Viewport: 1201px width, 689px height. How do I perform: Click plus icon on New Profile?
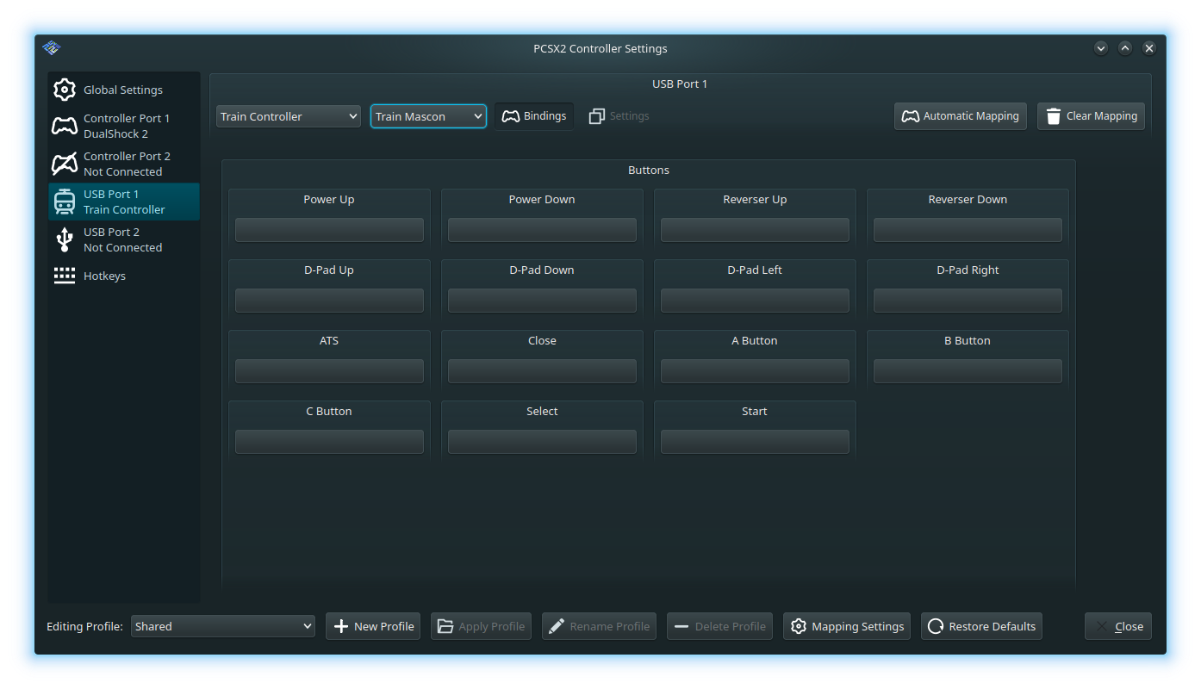coord(341,626)
